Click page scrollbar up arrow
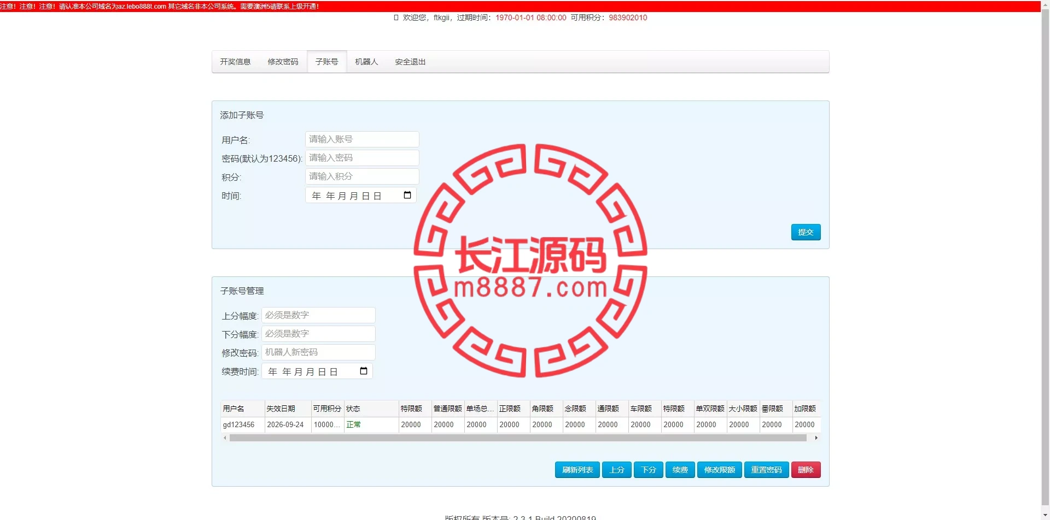Image resolution: width=1050 pixels, height=520 pixels. [1045, 4]
